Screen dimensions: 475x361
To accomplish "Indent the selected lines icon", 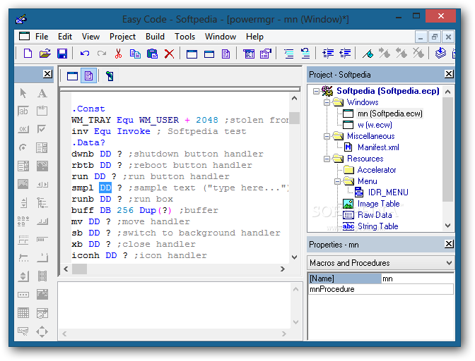I will [x=328, y=54].
